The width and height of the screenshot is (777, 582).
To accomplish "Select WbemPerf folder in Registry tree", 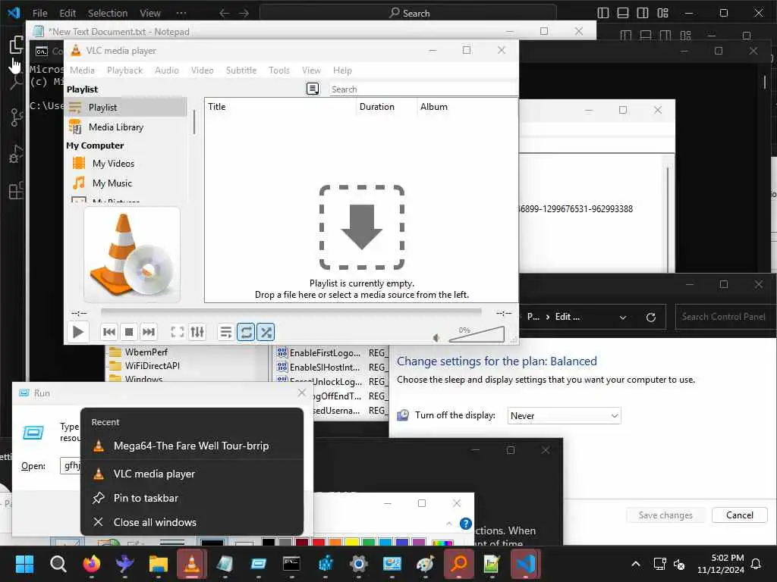I will coord(146,352).
